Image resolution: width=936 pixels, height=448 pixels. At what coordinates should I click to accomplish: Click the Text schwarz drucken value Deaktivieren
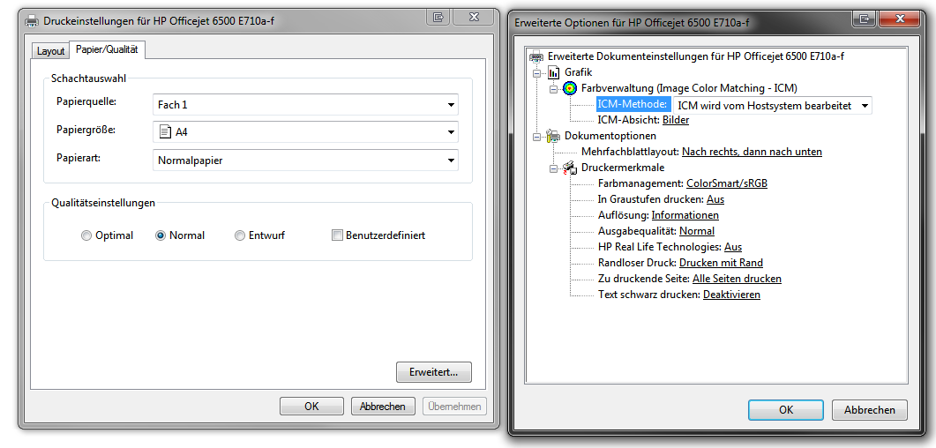click(x=732, y=294)
